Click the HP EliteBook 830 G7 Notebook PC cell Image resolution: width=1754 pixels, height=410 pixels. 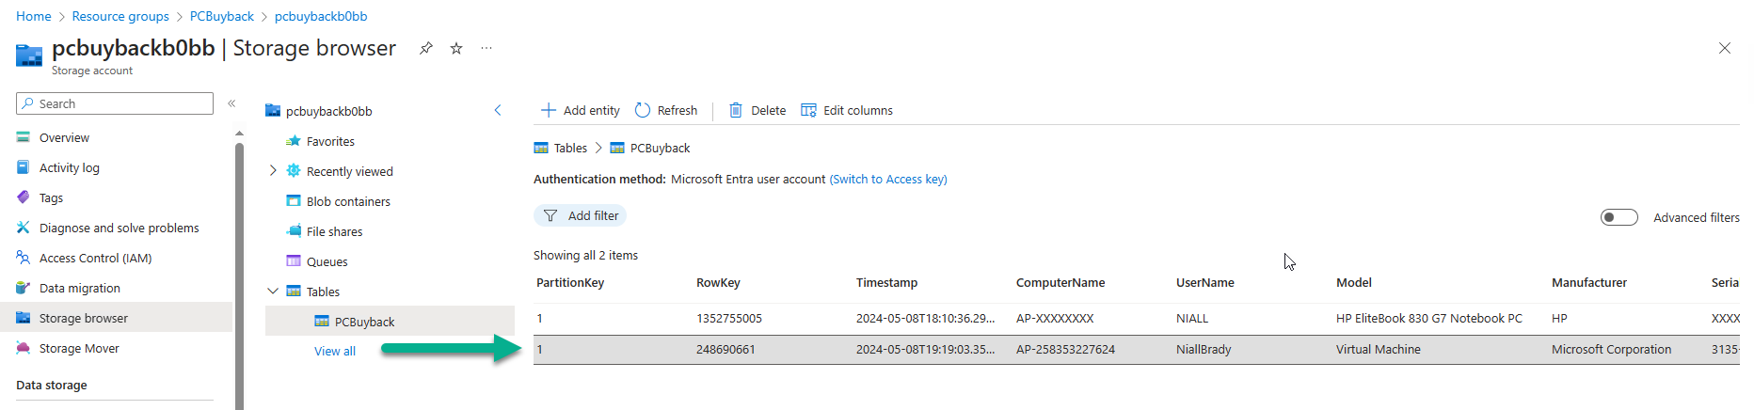coord(1428,318)
